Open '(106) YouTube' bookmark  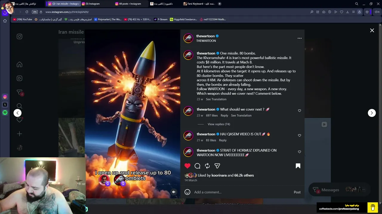[23, 19]
